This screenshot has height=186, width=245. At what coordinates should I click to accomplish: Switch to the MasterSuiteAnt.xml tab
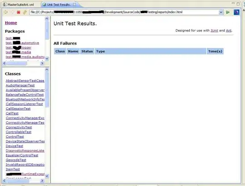[x=19, y=5]
